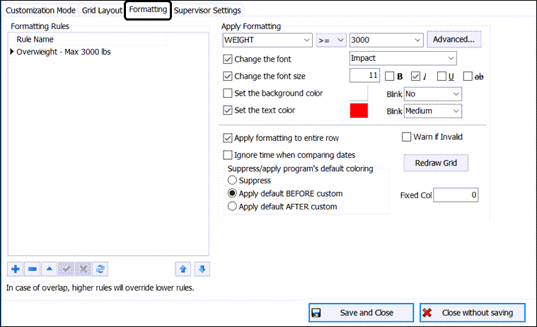537x327 pixels.
Task: Uncheck Apply formatting to entire row
Action: [x=228, y=138]
